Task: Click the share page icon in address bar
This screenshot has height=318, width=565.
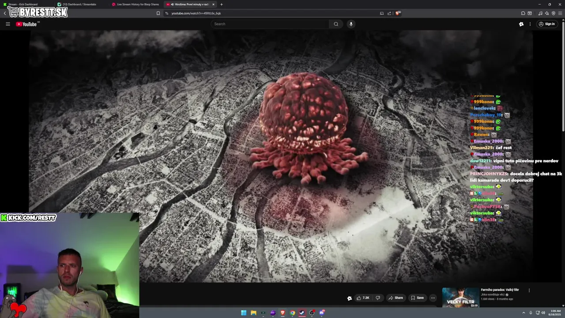Action: [389, 13]
